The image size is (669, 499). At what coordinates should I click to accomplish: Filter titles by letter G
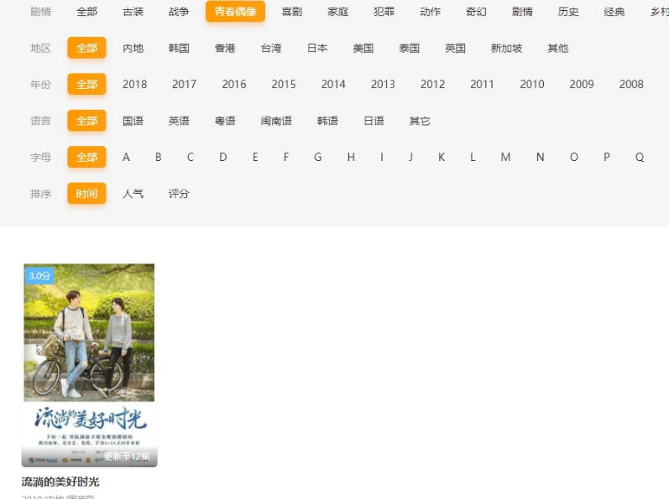coord(318,157)
